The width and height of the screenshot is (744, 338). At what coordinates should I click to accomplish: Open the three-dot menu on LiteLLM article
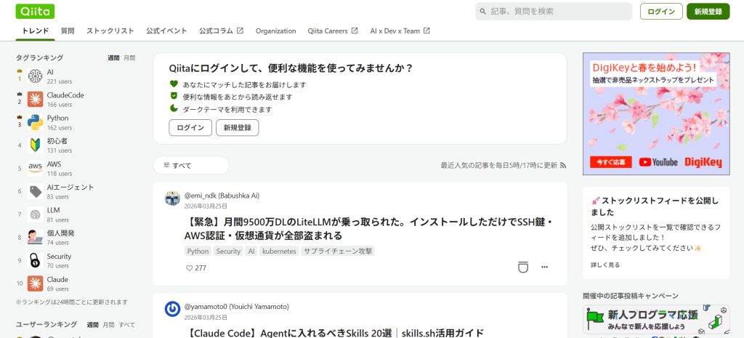(x=545, y=267)
